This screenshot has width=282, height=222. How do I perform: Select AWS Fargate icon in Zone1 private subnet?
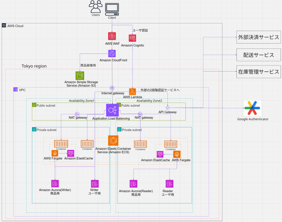55,153
